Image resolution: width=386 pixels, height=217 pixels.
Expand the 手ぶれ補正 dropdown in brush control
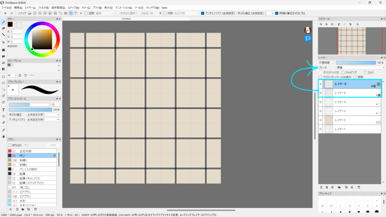[43, 115]
